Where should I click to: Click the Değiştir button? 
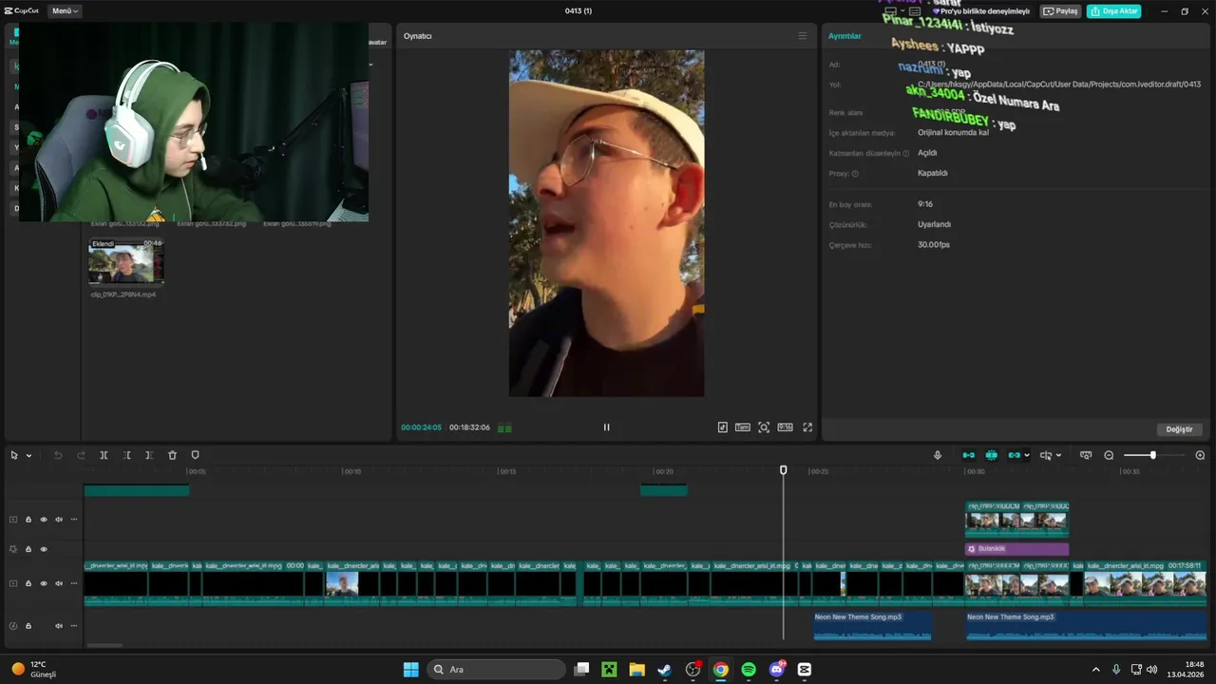[x=1179, y=429]
